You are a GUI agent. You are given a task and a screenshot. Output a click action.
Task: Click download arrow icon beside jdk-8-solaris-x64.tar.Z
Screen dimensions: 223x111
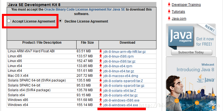(x=101, y=90)
